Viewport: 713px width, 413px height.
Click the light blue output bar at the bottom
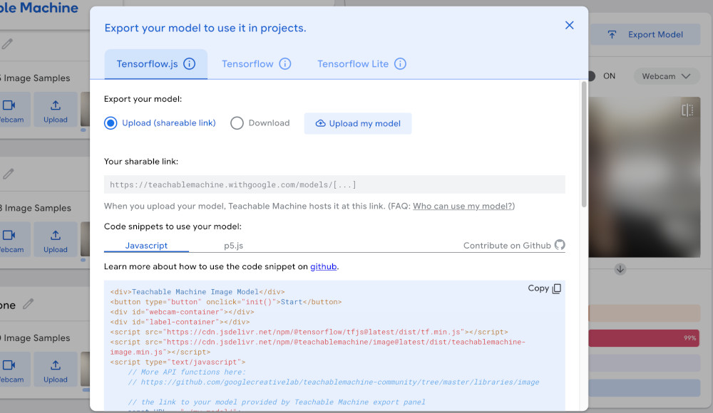click(x=644, y=388)
